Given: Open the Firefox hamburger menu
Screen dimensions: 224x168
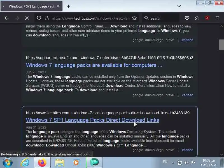Looking at the screenshot, I should [x=217, y=18].
